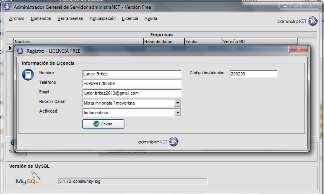Click the Base de datos column header
The image size is (324, 194).
[x=164, y=42]
